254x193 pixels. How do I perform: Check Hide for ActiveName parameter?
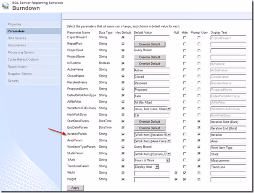[185, 70]
